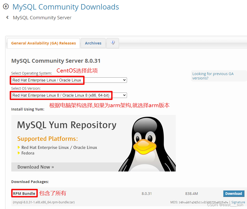Image resolution: width=247 pixels, height=209 pixels.
Task: Click the MySQL Yum Repository banner title
Action: [67, 125]
